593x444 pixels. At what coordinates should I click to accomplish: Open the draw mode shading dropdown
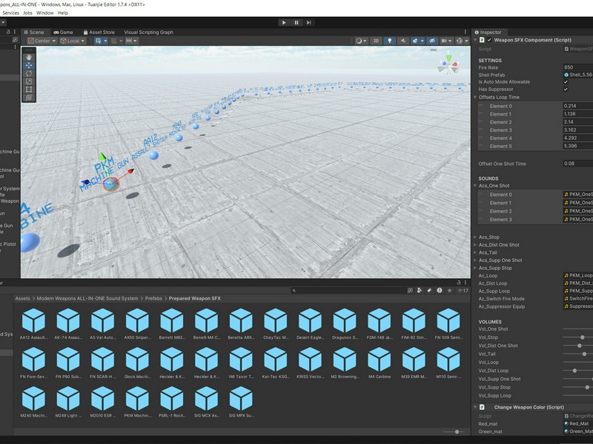pos(361,41)
